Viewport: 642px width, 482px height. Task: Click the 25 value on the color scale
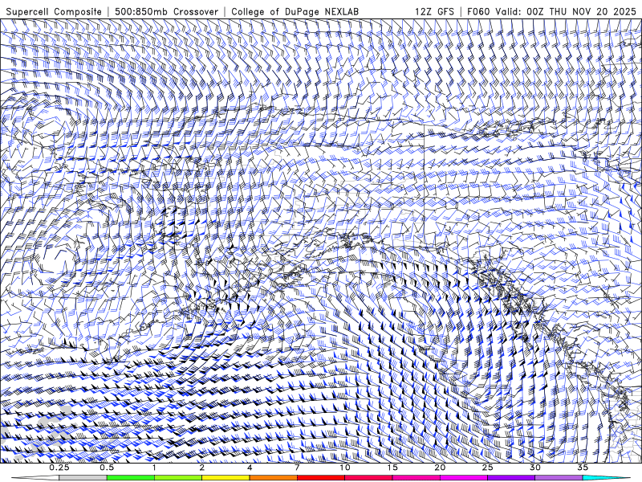coord(487,468)
